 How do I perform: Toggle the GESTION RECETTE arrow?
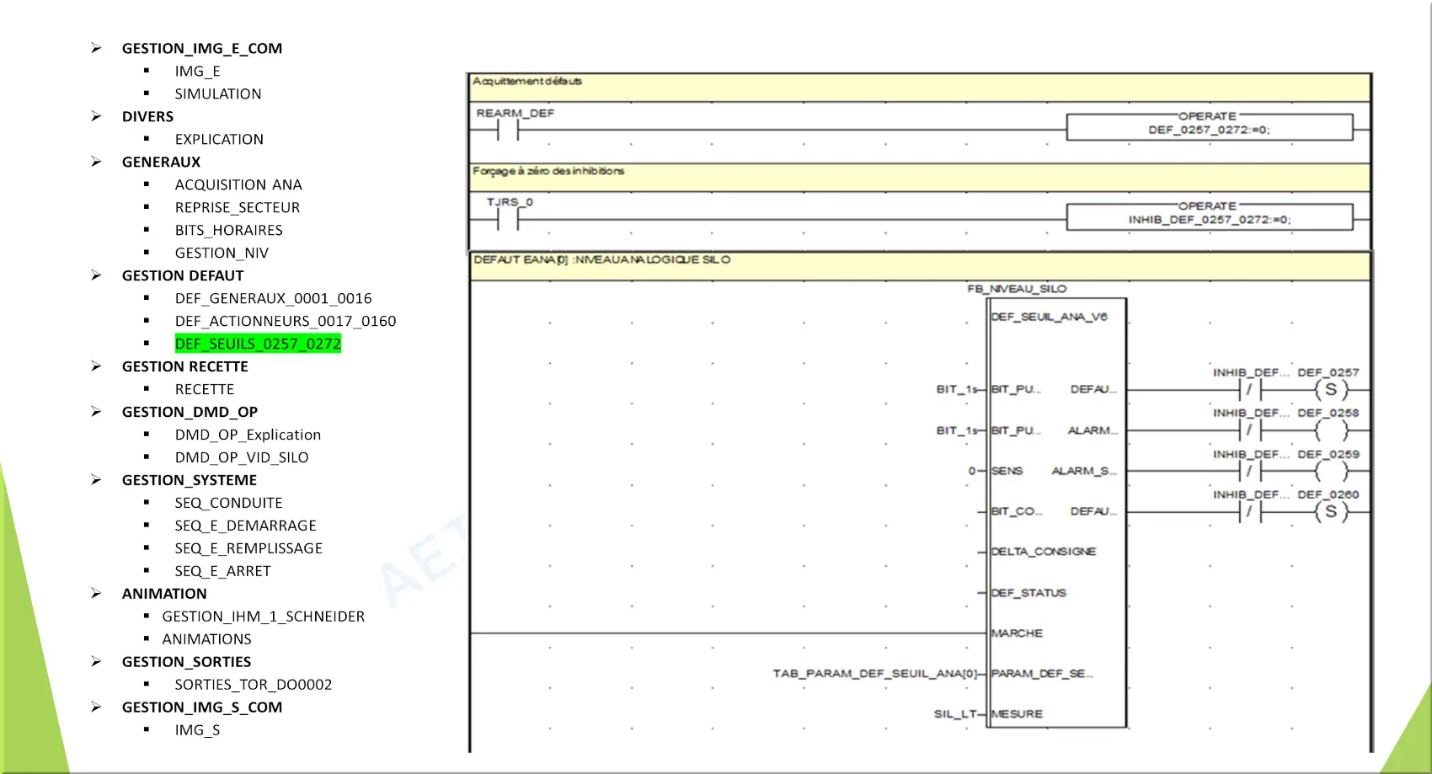pos(97,366)
